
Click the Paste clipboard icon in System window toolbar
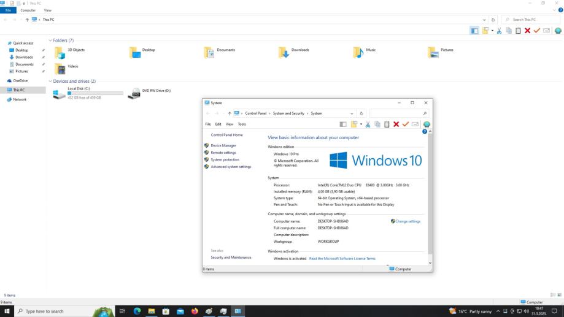[387, 124]
